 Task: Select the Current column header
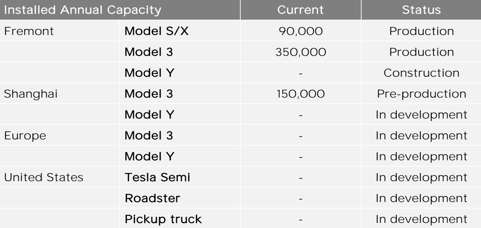(x=301, y=10)
